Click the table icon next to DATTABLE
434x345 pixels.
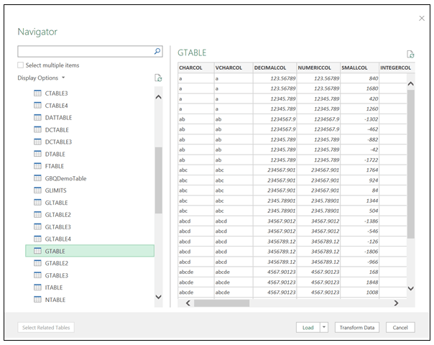point(38,118)
